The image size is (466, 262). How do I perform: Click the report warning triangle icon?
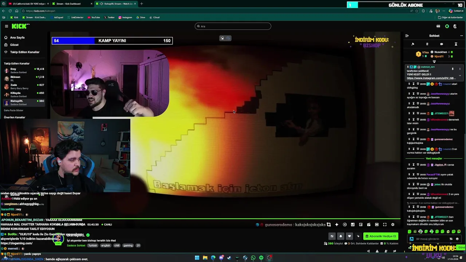[x=377, y=251]
